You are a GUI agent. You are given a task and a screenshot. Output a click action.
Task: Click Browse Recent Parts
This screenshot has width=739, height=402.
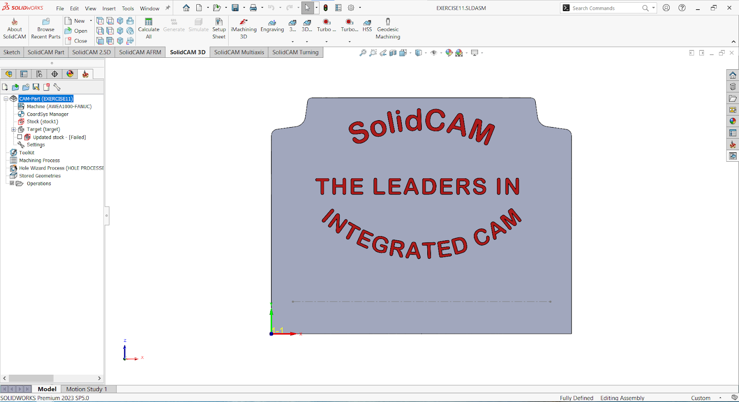[46, 29]
